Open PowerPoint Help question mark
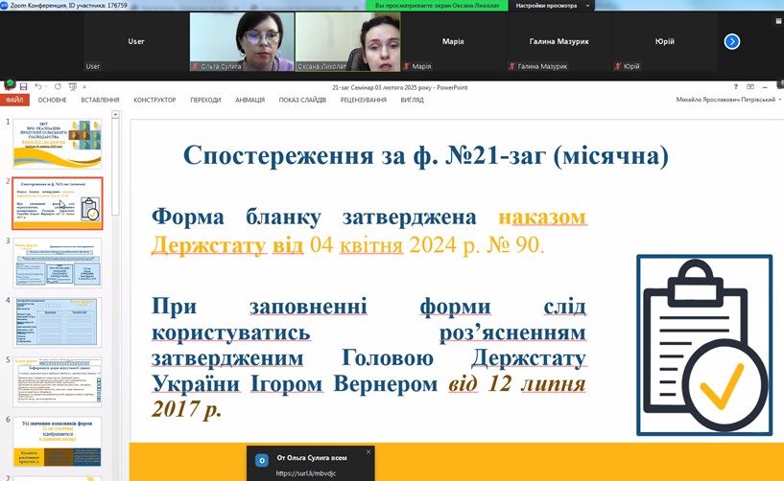Image resolution: width=784 pixels, height=481 pixels. tap(735, 87)
